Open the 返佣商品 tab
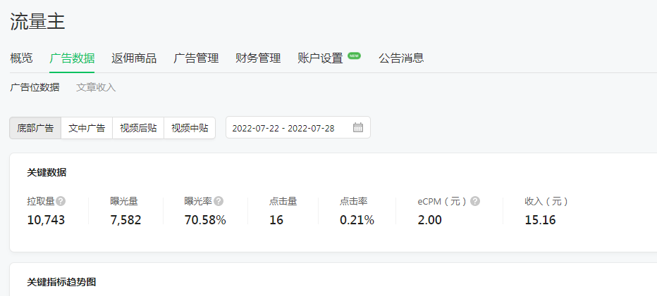Viewport: 657px width, 296px height. click(134, 58)
